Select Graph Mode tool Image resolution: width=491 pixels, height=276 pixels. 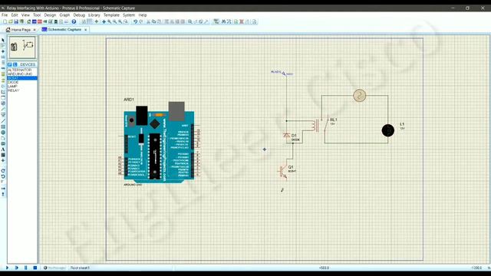tap(3, 91)
